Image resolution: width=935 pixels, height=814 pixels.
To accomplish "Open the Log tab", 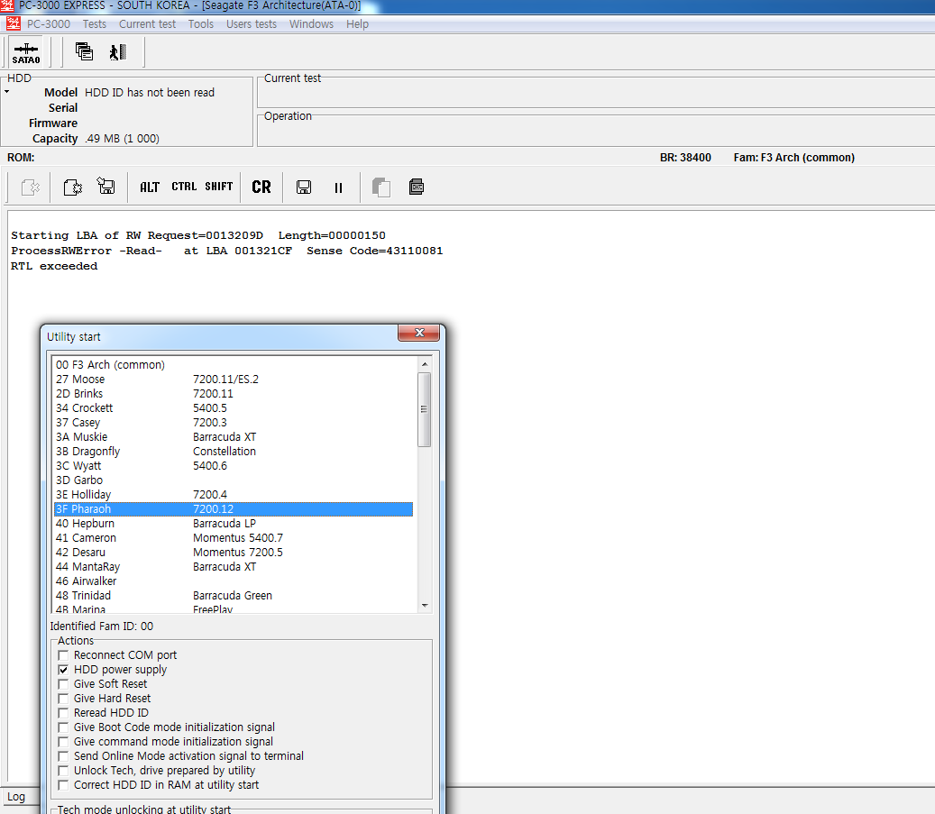I will (16, 797).
